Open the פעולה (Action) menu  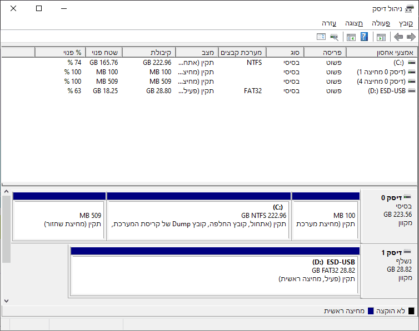(381, 23)
